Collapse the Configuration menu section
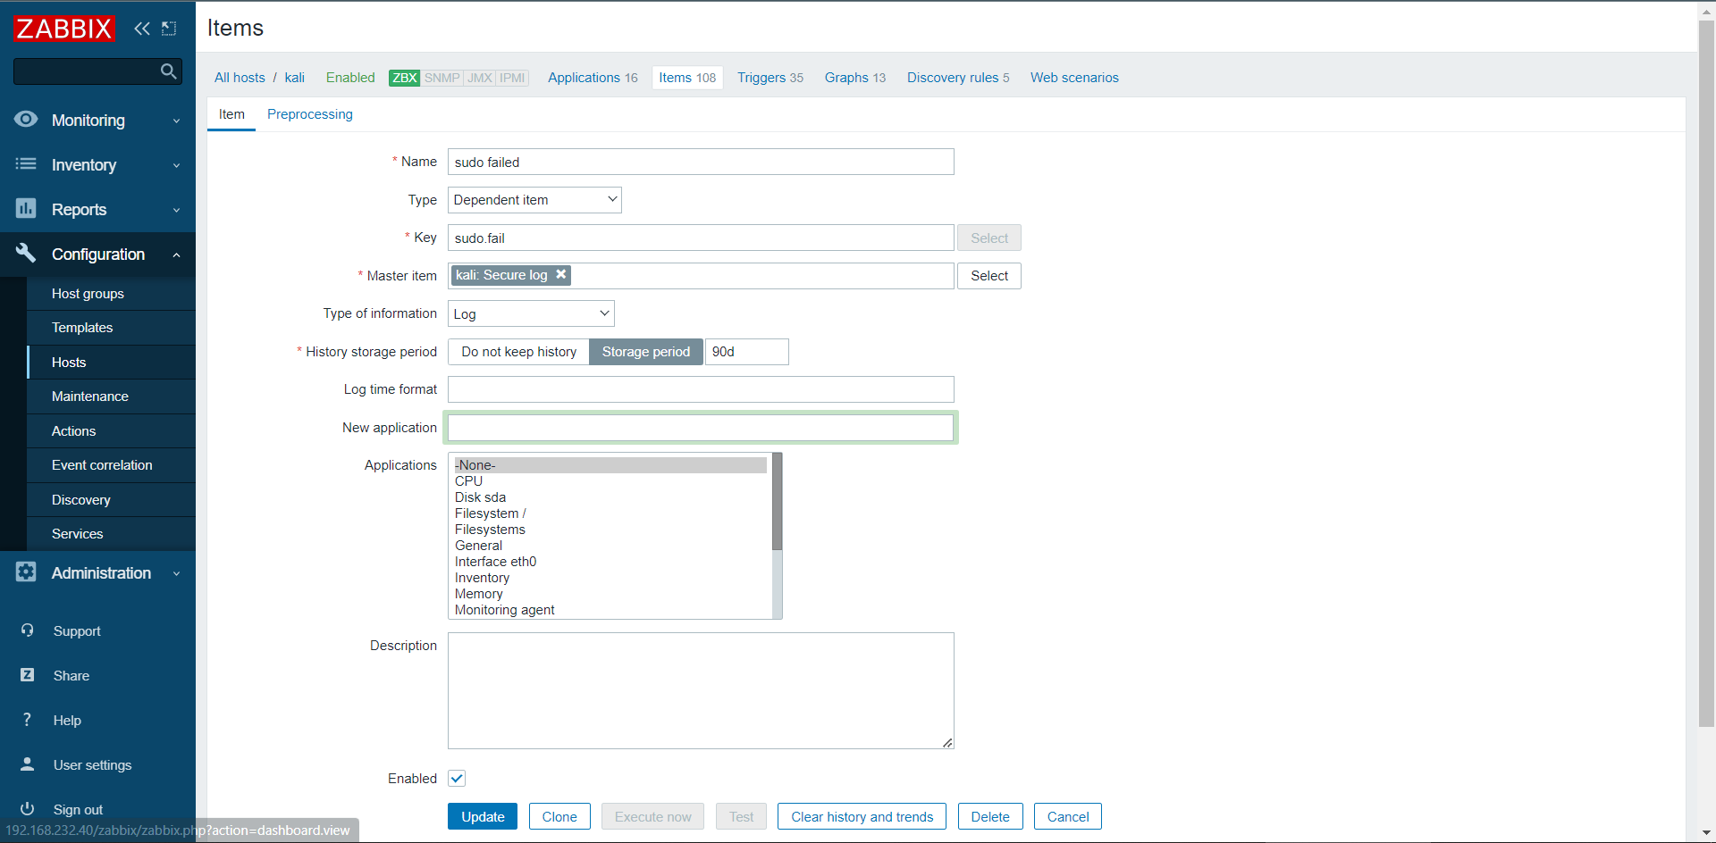 (x=97, y=254)
